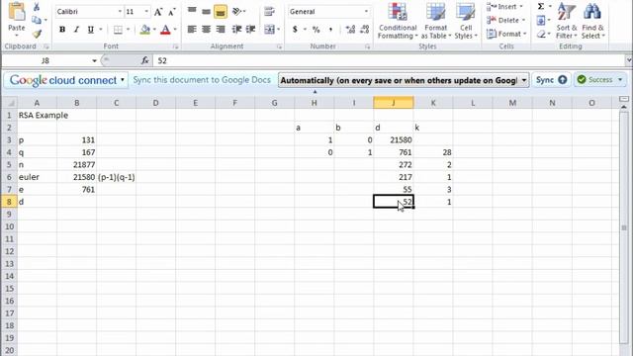633x356 pixels.
Task: Click the Cut scissors icon
Action: 37,7
